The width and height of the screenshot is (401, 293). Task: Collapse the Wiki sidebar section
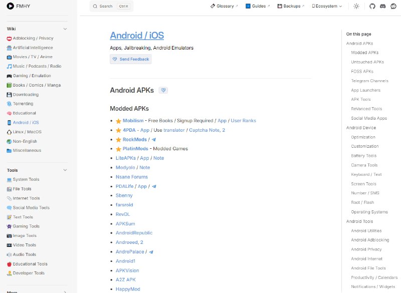pos(65,29)
